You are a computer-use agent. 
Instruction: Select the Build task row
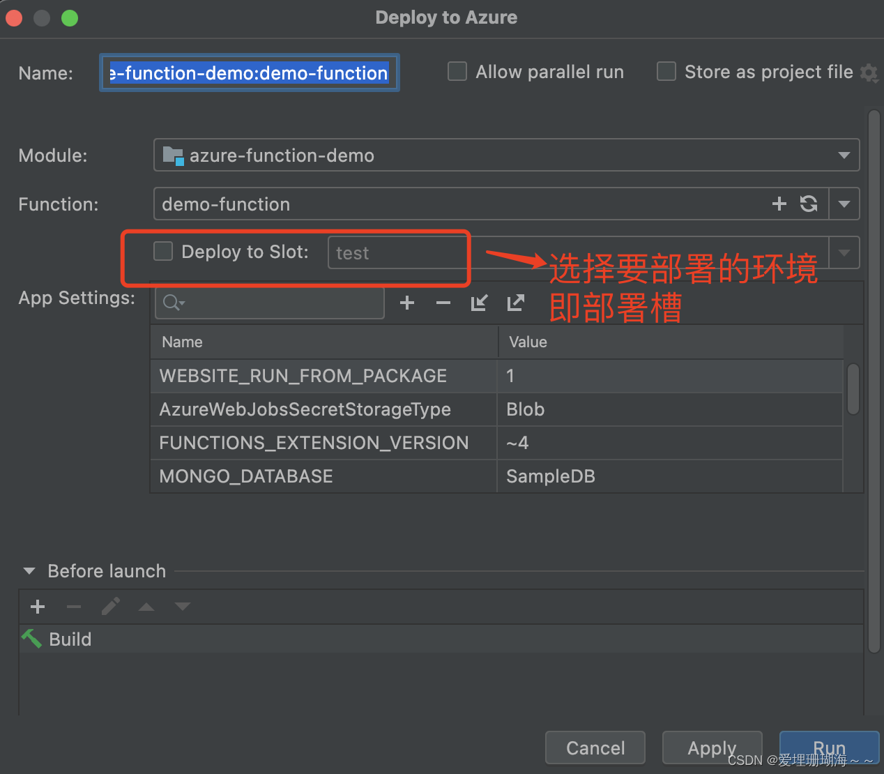click(441, 639)
